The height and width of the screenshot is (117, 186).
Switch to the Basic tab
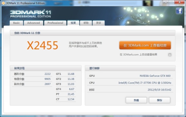pyautogui.click(x=16, y=23)
